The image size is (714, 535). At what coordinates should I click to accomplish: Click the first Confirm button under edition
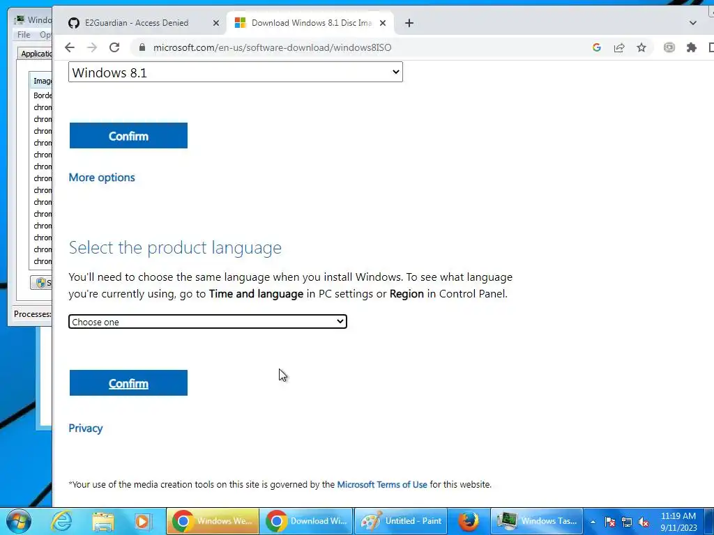pos(128,136)
